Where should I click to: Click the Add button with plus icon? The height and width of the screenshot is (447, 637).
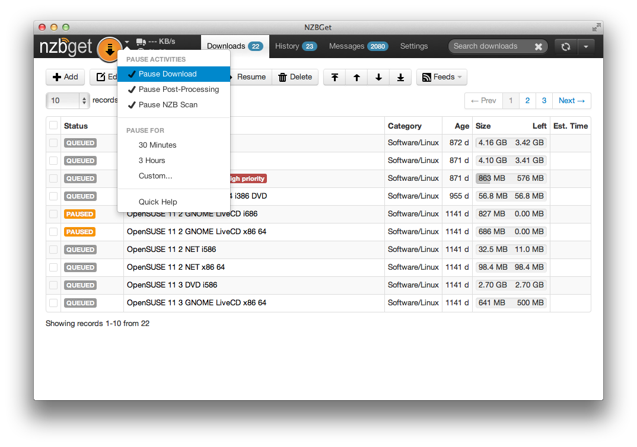point(65,77)
